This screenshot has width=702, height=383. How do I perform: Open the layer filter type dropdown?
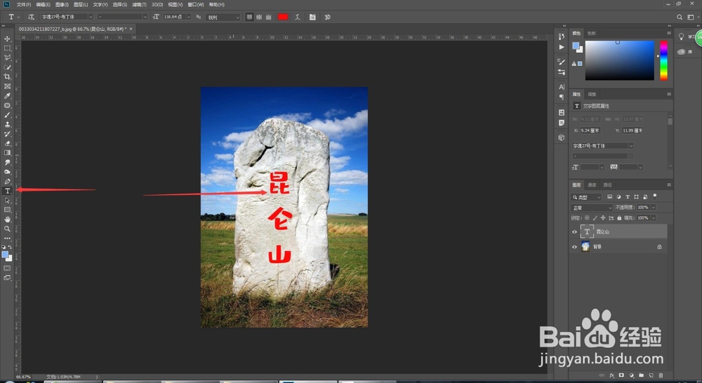point(586,197)
